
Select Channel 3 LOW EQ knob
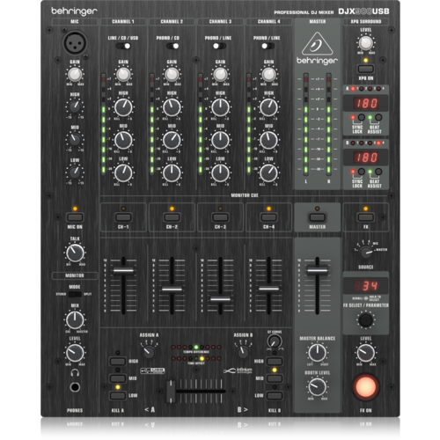click(220, 173)
